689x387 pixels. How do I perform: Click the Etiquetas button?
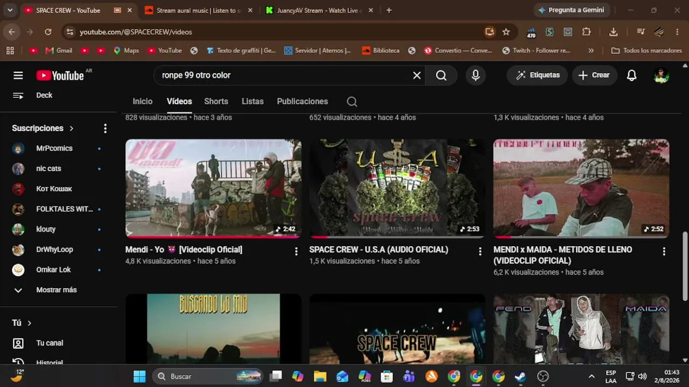tap(538, 75)
